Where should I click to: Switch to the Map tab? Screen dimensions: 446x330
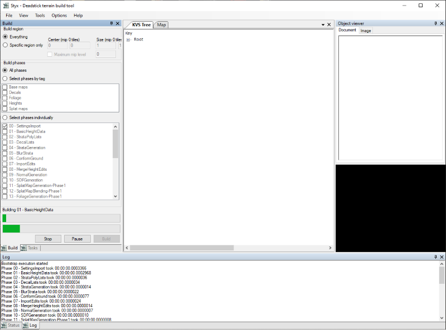(x=161, y=24)
